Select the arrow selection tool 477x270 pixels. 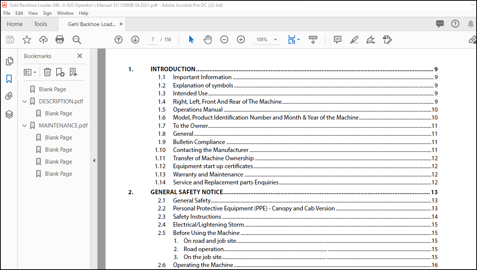[x=191, y=40]
